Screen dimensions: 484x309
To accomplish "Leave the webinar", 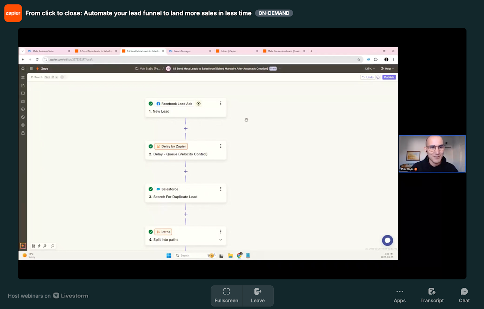I will 258,296.
